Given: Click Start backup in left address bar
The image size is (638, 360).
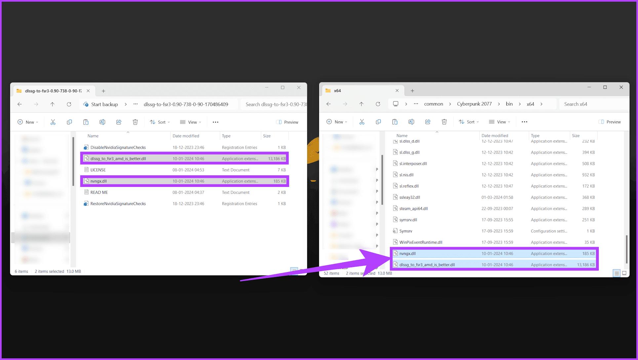Looking at the screenshot, I should (104, 104).
